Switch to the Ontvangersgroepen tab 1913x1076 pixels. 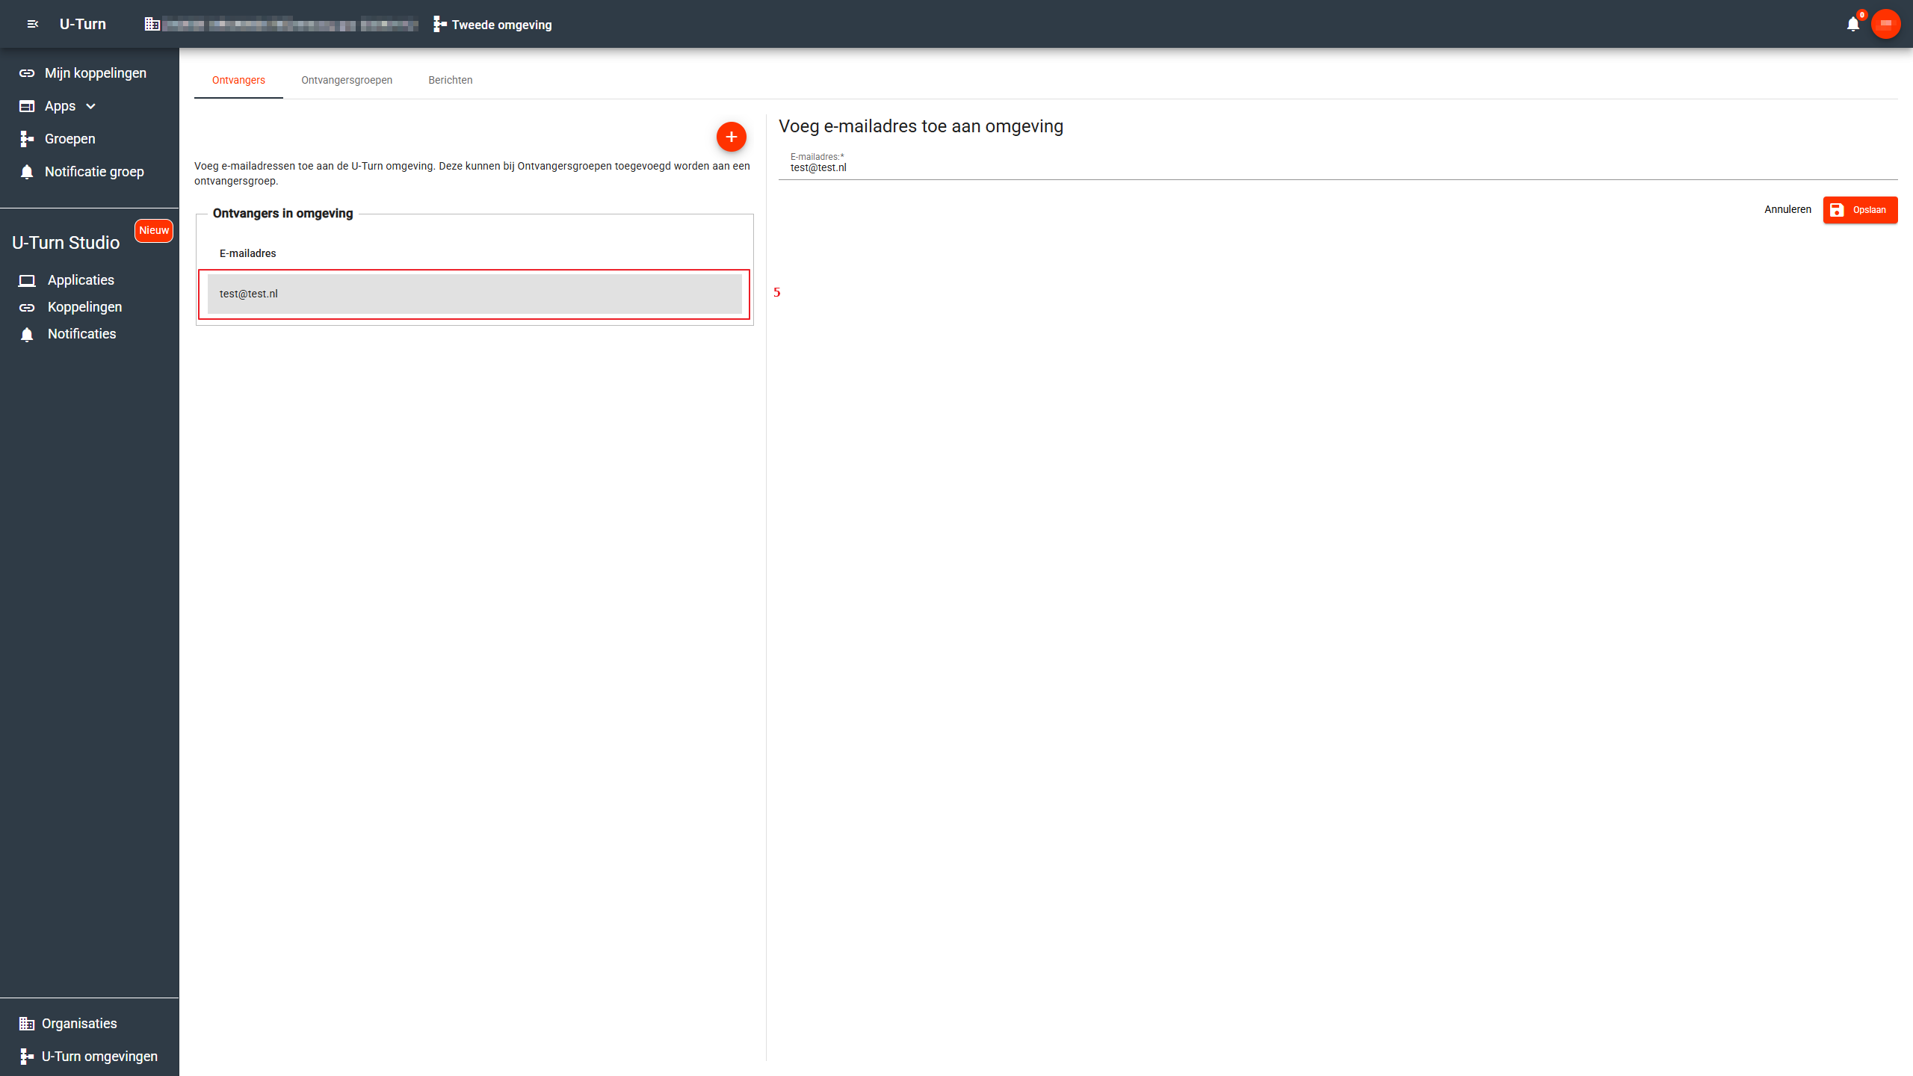coord(347,80)
